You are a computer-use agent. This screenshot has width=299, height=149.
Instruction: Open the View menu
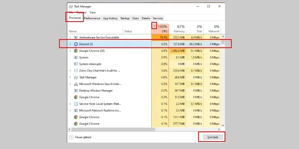pyautogui.click(x=93, y=12)
